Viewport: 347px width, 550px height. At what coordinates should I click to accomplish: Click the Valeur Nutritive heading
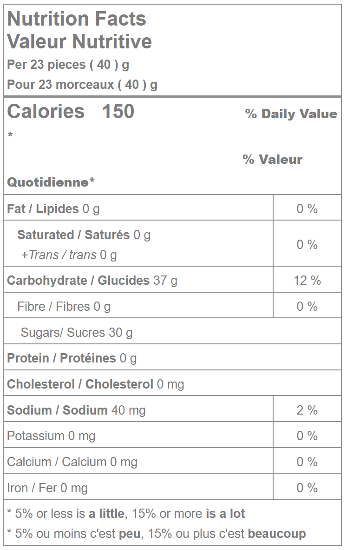pyautogui.click(x=79, y=41)
